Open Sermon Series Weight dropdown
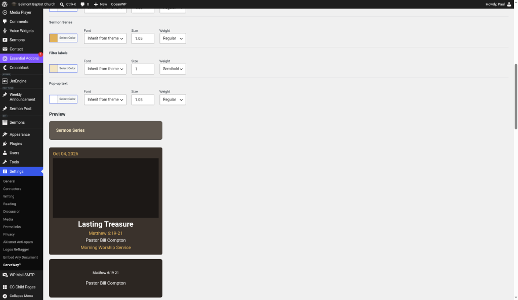This screenshot has width=518, height=300. (173, 38)
